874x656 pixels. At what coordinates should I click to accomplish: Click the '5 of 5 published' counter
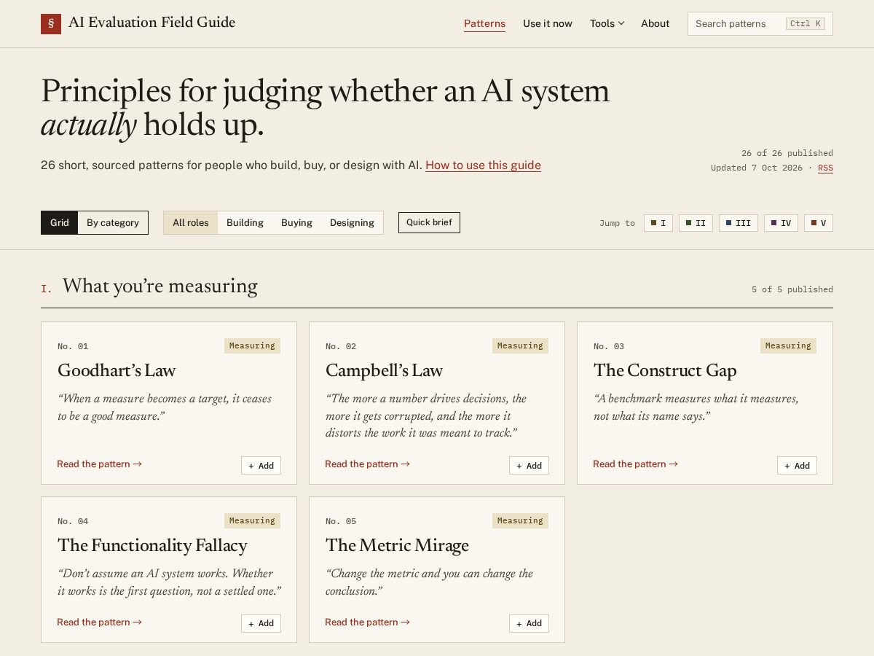tap(792, 289)
